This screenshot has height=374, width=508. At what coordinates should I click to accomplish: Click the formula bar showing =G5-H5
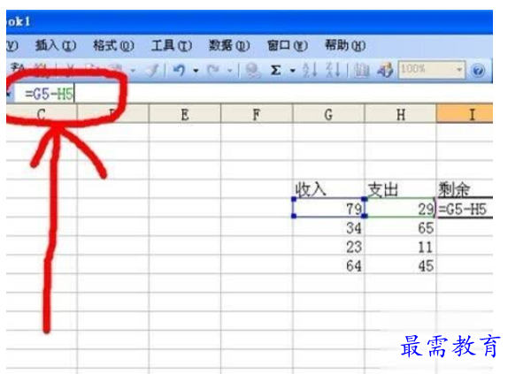coord(253,94)
